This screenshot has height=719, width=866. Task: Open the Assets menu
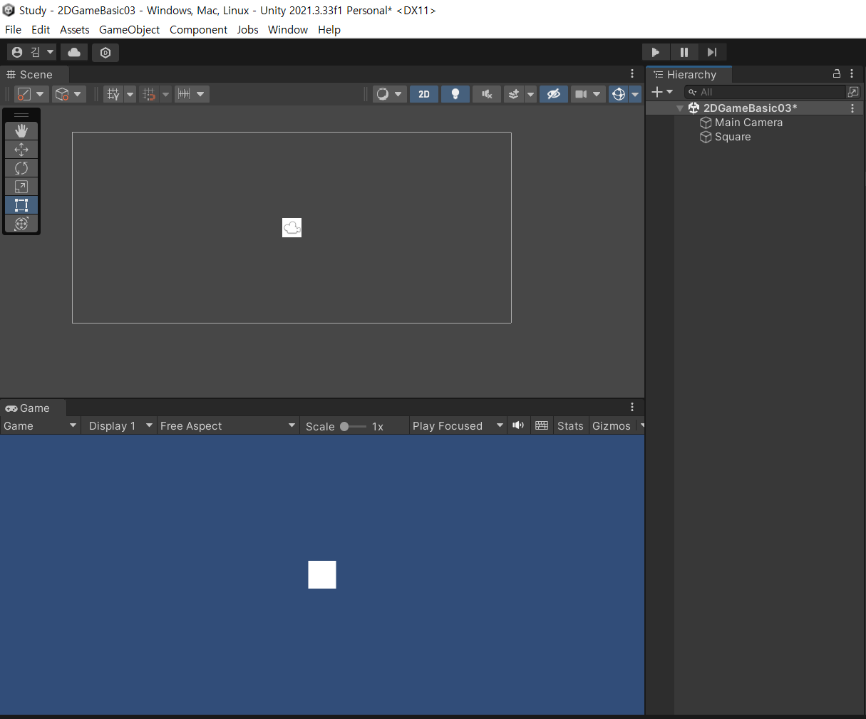point(75,29)
